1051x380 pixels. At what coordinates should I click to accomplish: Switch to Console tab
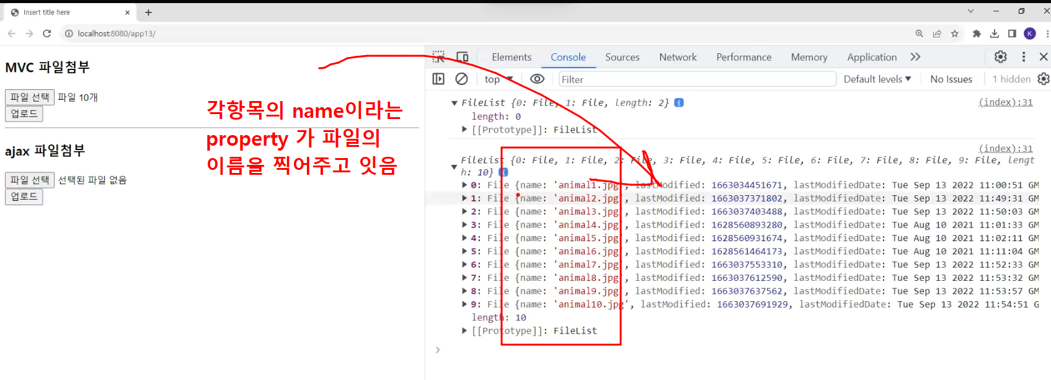pyautogui.click(x=568, y=57)
